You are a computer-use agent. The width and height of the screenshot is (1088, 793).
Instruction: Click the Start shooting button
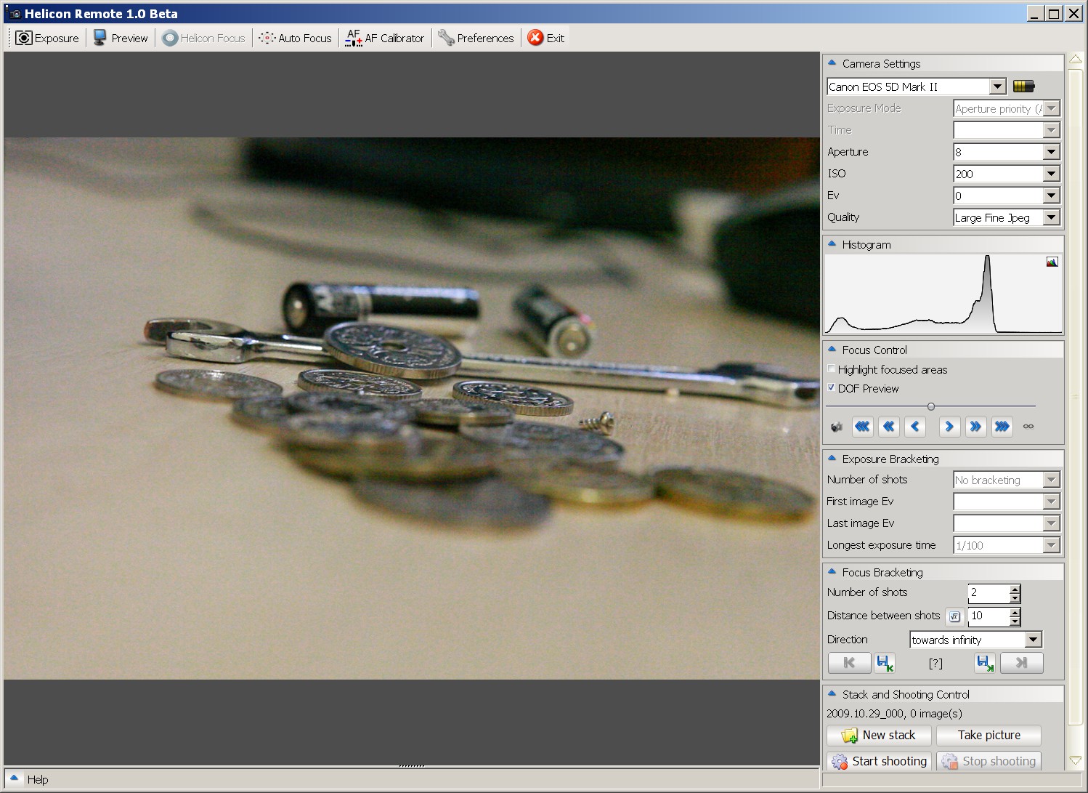tap(880, 761)
